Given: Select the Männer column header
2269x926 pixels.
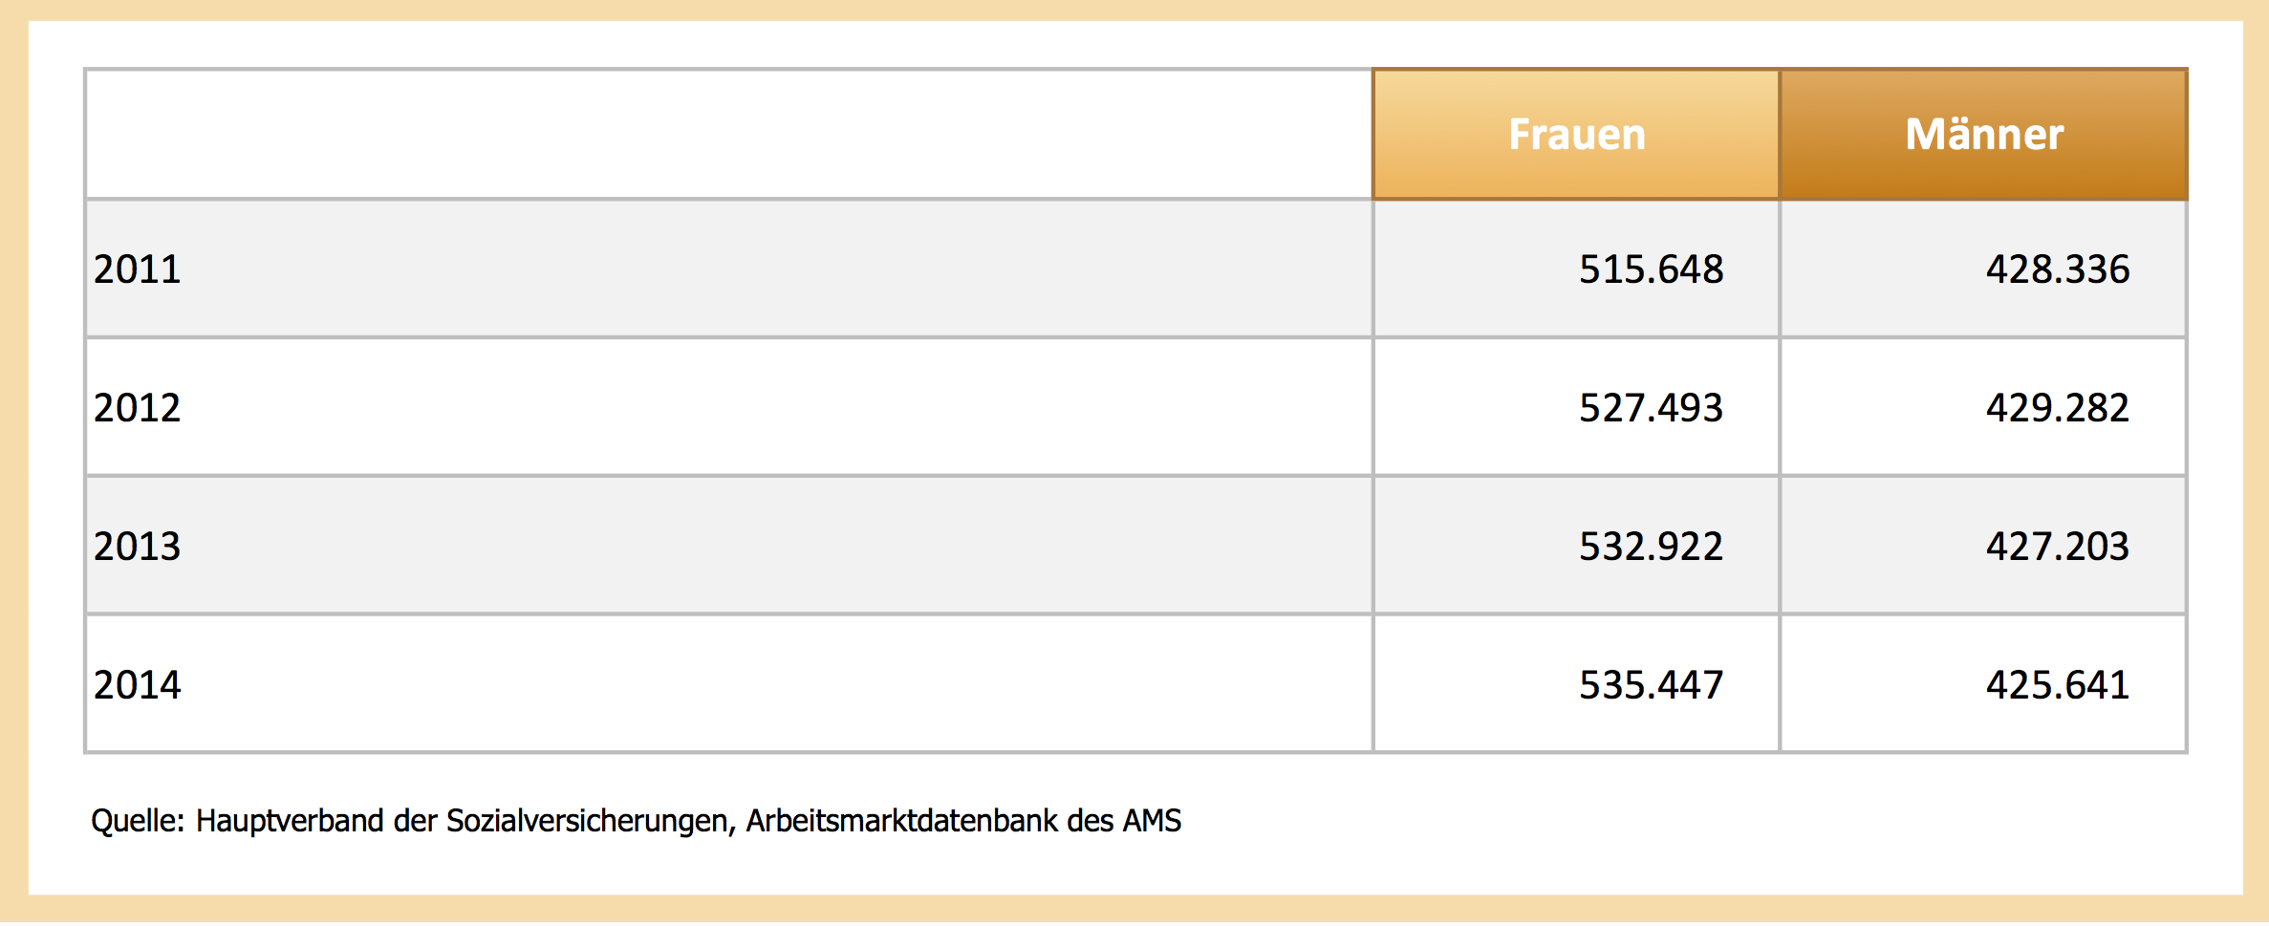Looking at the screenshot, I should (1983, 135).
